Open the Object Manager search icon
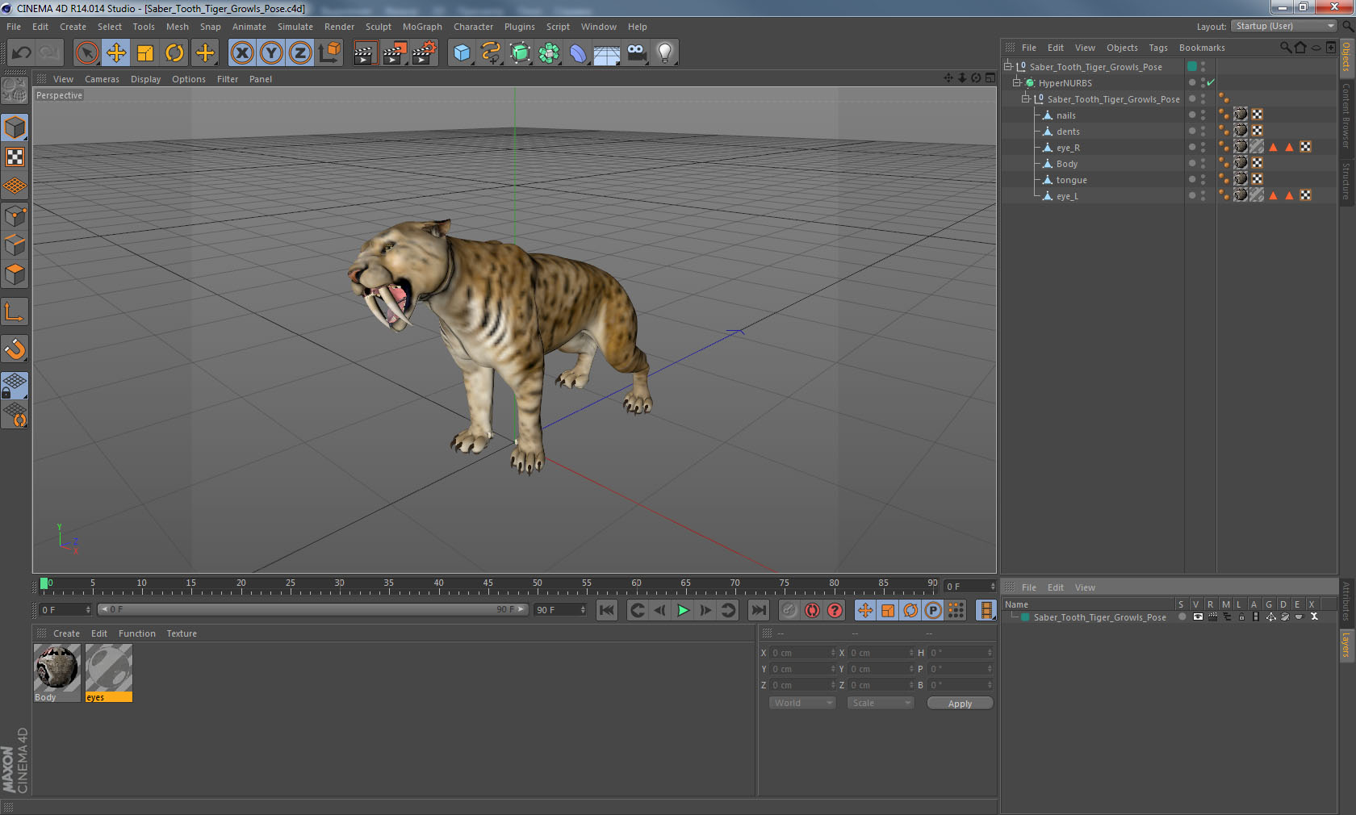Screen dimensions: 1356x815 1285,48
